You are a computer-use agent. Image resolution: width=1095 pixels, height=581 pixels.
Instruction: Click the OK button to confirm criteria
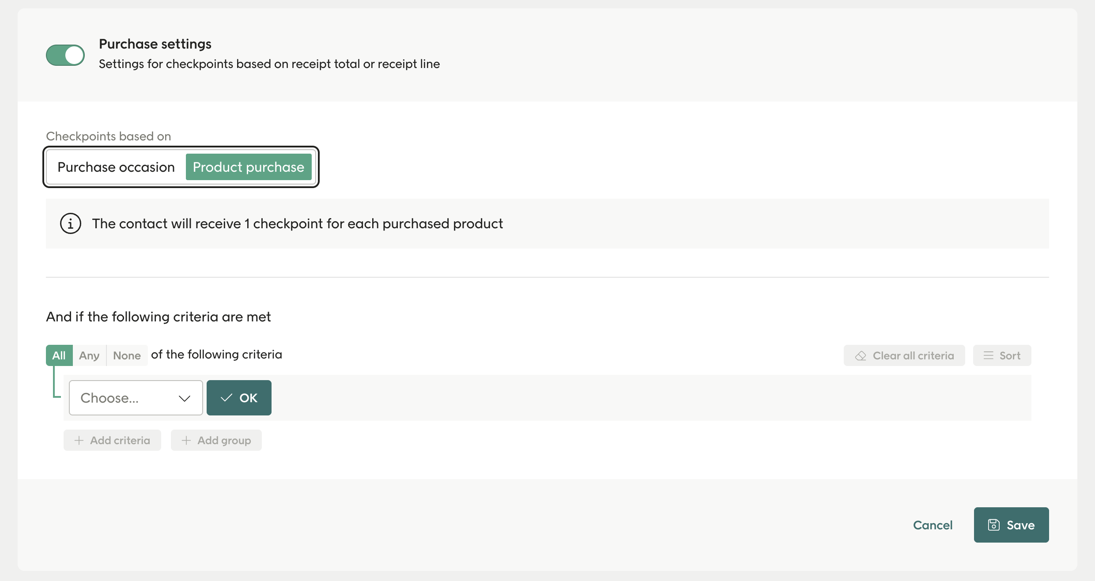click(239, 397)
